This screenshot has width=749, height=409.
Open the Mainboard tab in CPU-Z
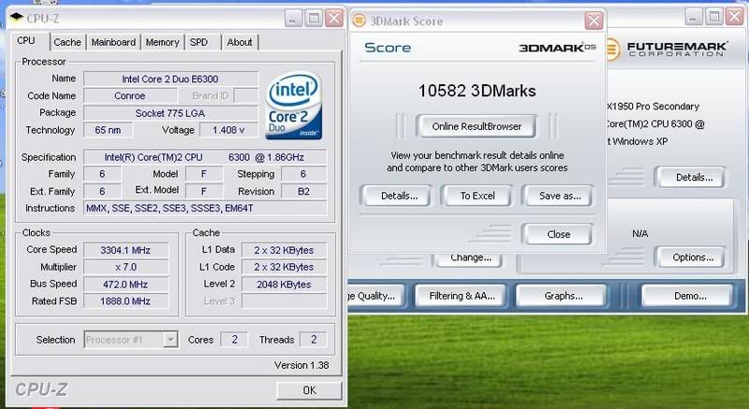113,42
